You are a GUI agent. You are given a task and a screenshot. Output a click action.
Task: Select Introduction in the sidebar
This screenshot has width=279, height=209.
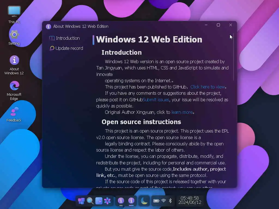(x=65, y=38)
